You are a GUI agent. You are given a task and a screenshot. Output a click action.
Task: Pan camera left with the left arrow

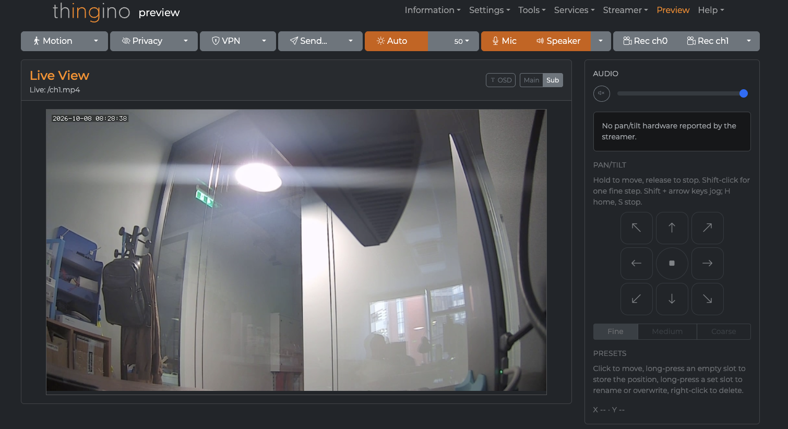(x=636, y=264)
